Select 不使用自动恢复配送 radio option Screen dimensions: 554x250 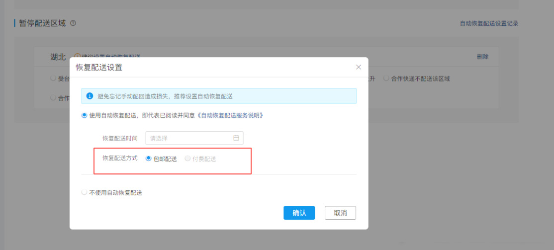[x=84, y=192]
